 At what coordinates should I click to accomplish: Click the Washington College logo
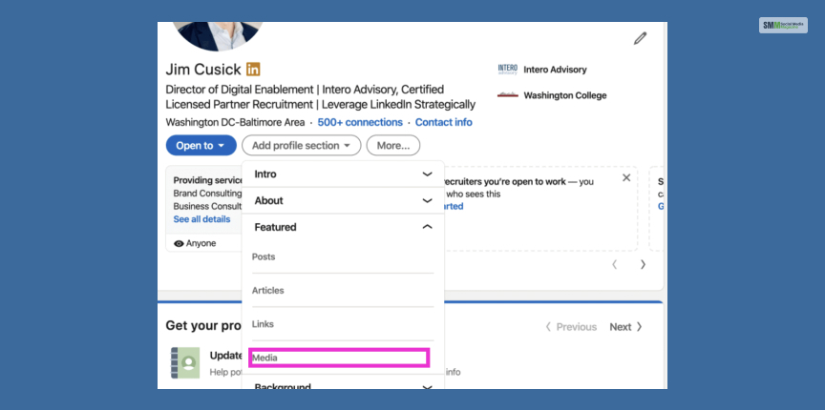click(507, 95)
